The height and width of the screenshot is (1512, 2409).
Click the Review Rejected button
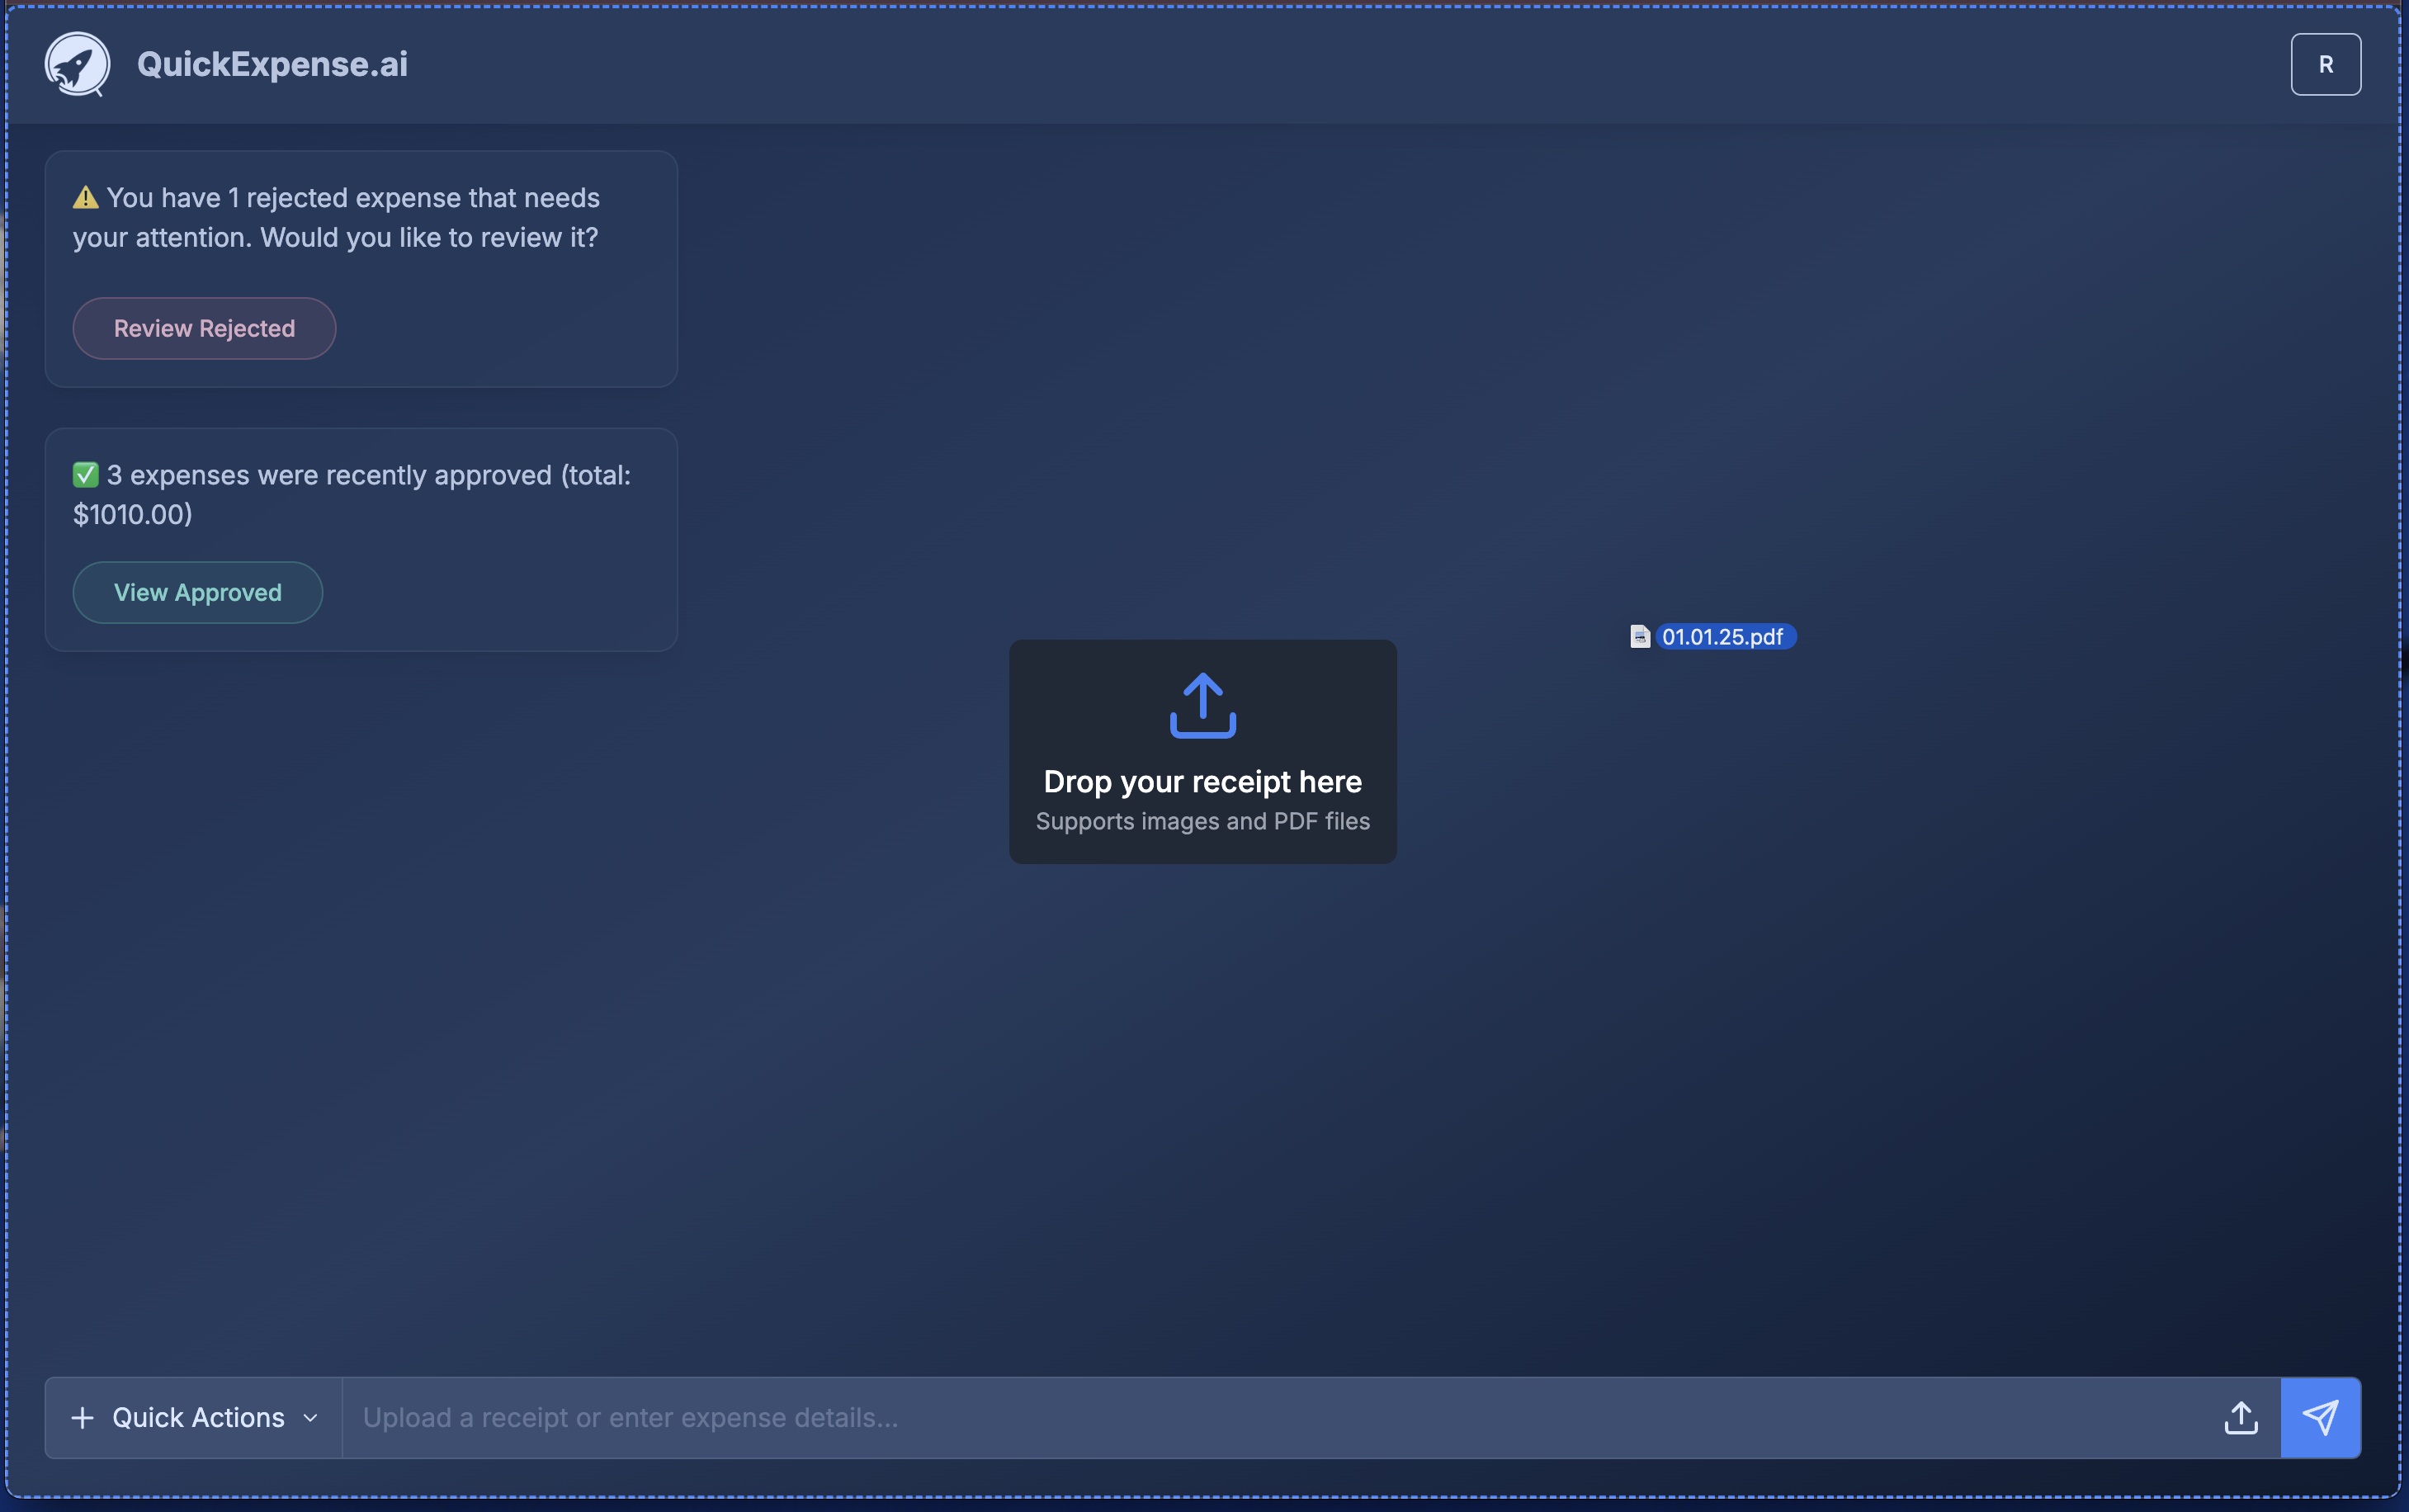click(204, 328)
